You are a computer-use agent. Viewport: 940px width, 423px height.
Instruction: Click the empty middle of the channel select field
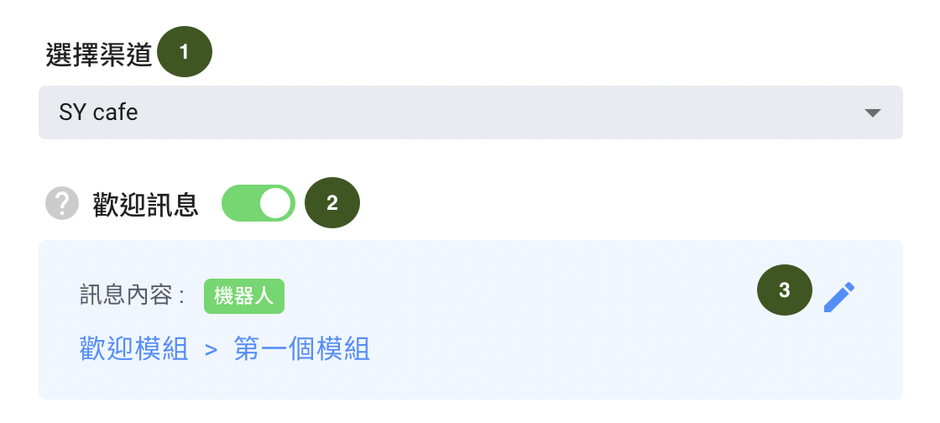[479, 112]
